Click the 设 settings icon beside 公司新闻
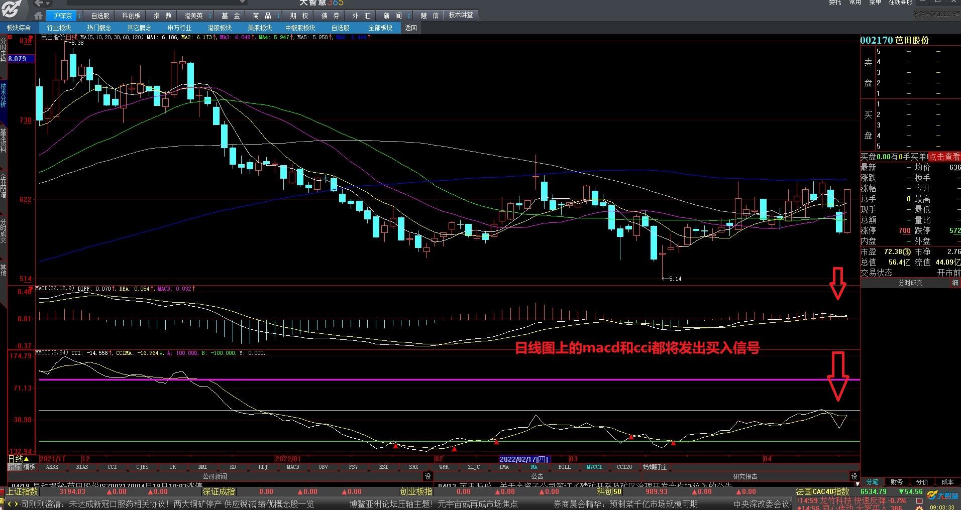This screenshot has width=961, height=510. 428,476
